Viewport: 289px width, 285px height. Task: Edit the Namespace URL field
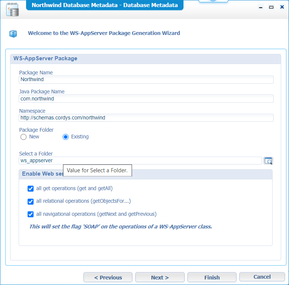click(146, 118)
